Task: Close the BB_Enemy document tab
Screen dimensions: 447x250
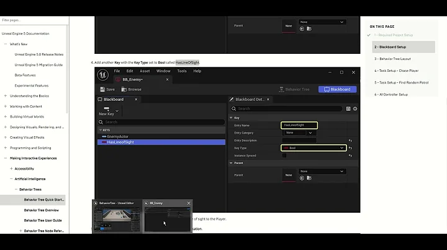Action: click(168, 80)
